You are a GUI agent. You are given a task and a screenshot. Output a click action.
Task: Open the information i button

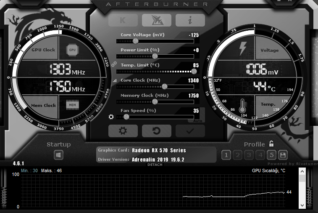pyautogui.click(x=190, y=20)
